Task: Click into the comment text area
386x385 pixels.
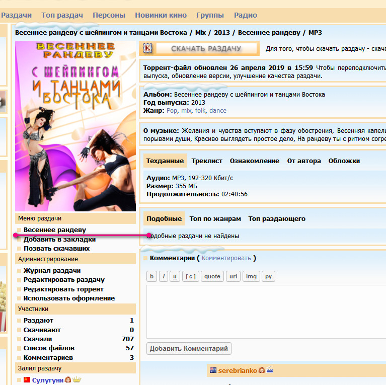Action: 266,311
